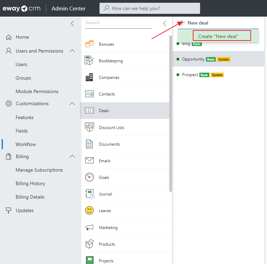Screen dimensions: 267x264
Task: Click the Documents page icon
Action: click(89, 144)
